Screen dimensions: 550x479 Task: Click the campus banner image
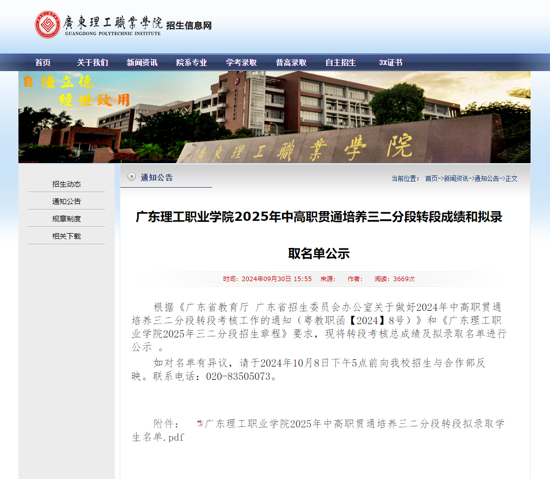[275, 117]
